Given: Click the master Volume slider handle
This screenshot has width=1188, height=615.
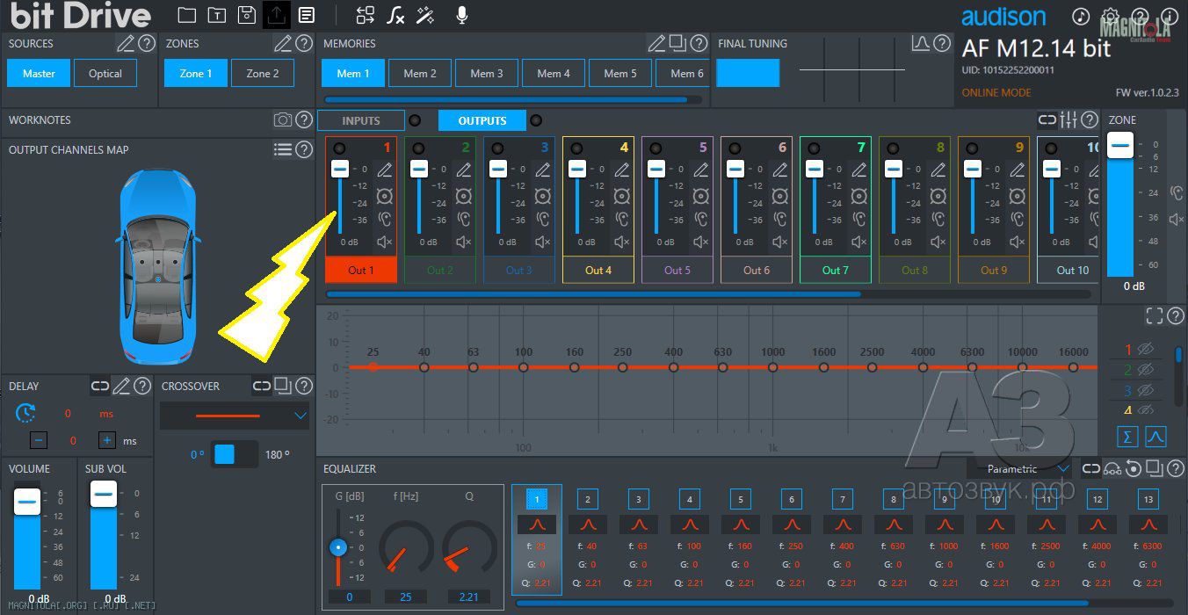Looking at the screenshot, I should click(27, 502).
